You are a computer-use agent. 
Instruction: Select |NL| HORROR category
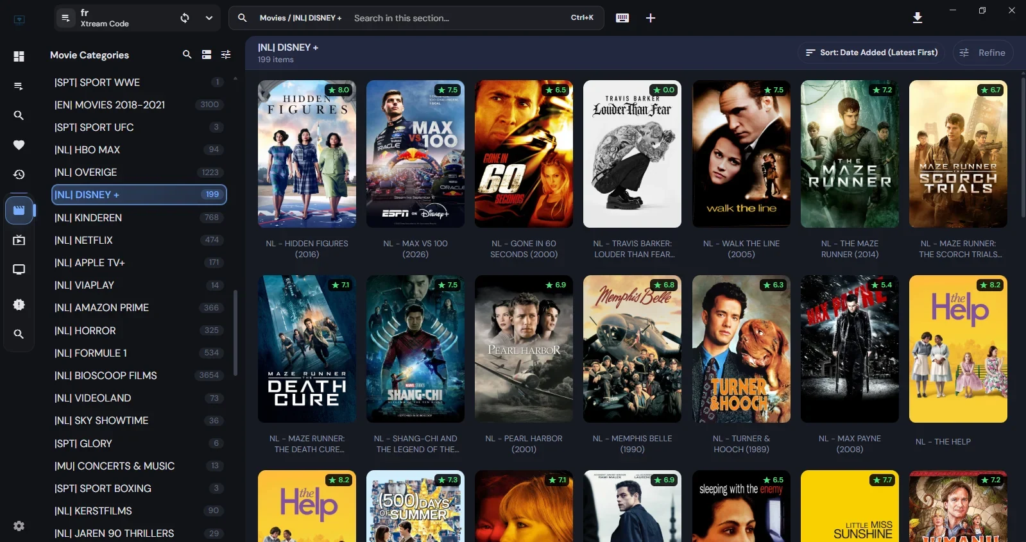coord(139,330)
